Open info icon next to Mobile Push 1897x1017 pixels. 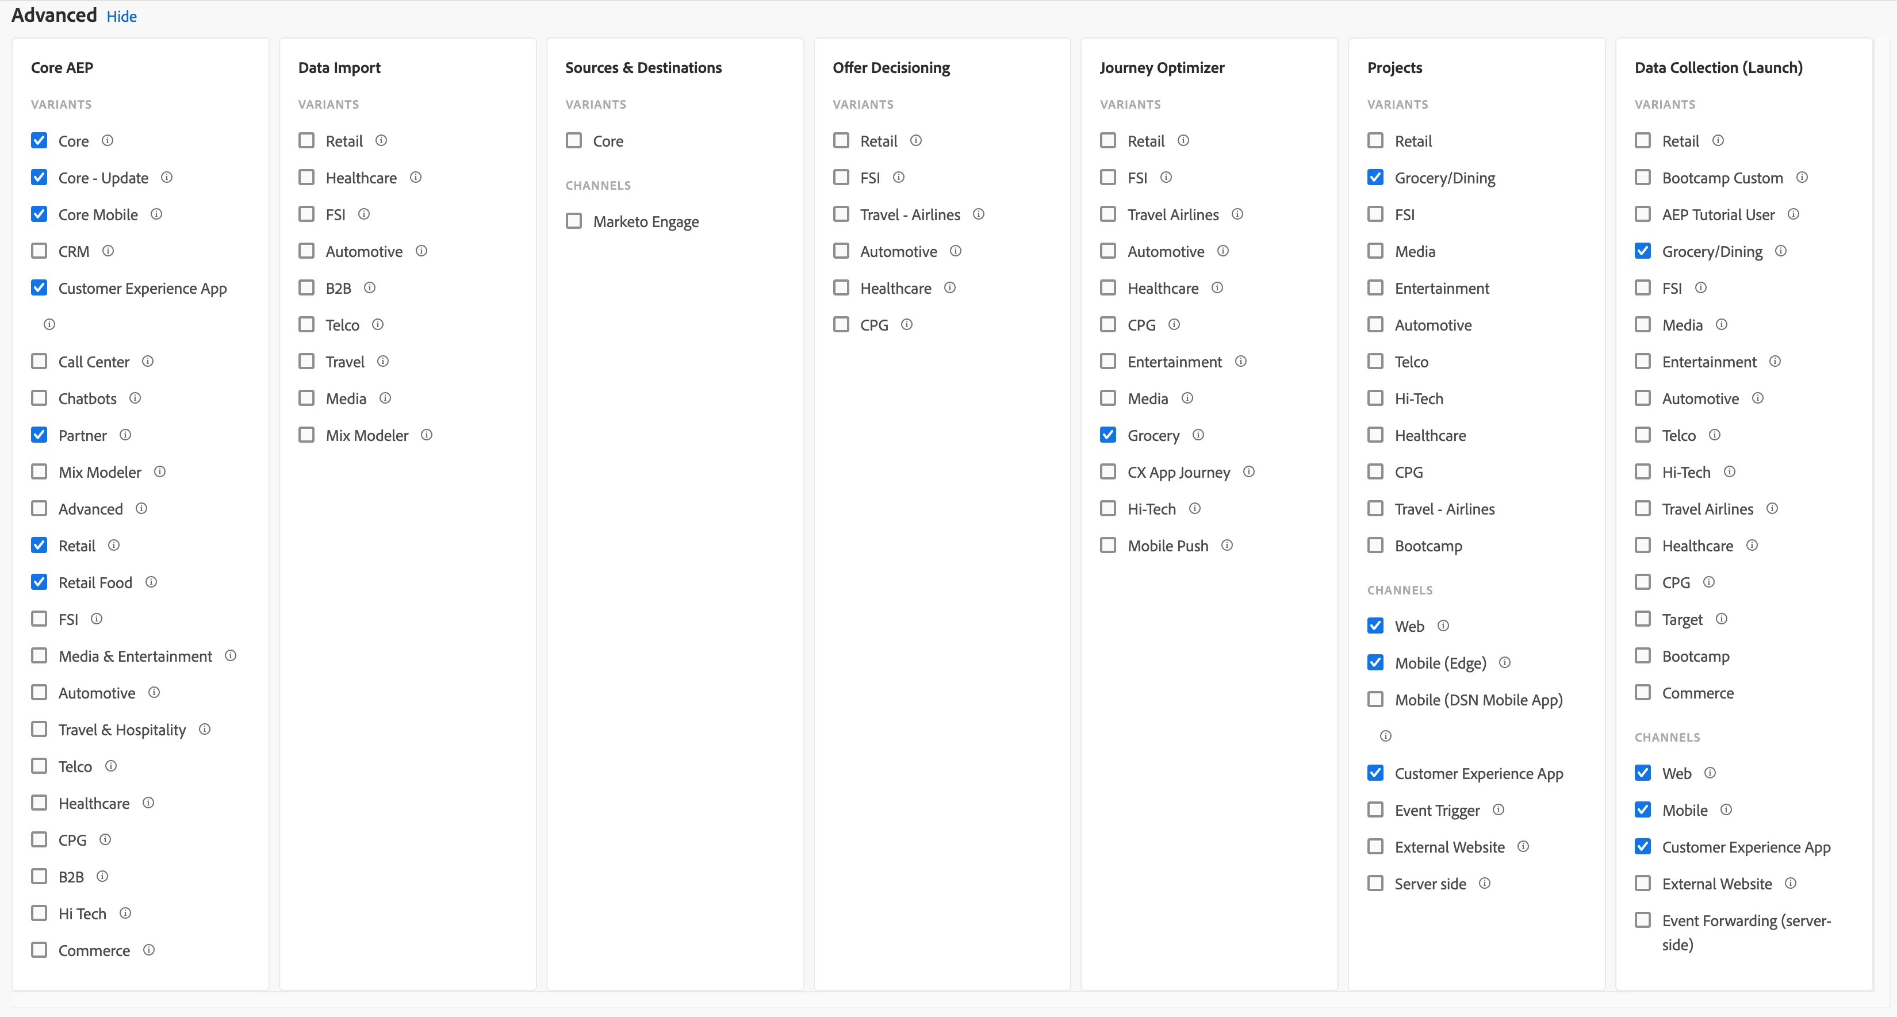click(x=1227, y=546)
